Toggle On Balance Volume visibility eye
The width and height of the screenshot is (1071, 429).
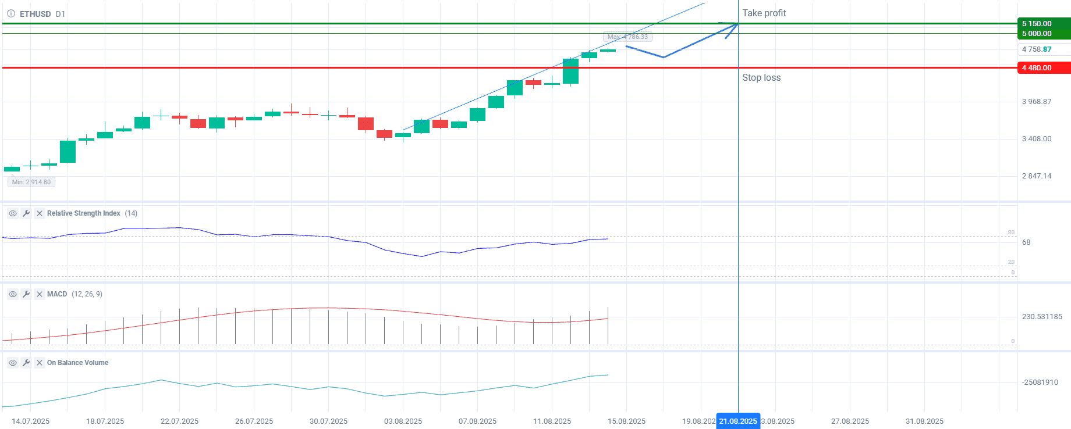click(13, 363)
